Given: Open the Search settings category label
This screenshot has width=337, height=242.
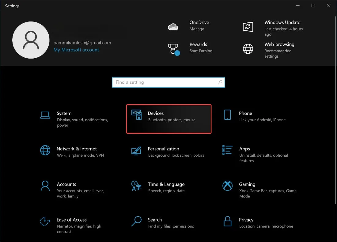Looking at the screenshot, I should coord(155,220).
